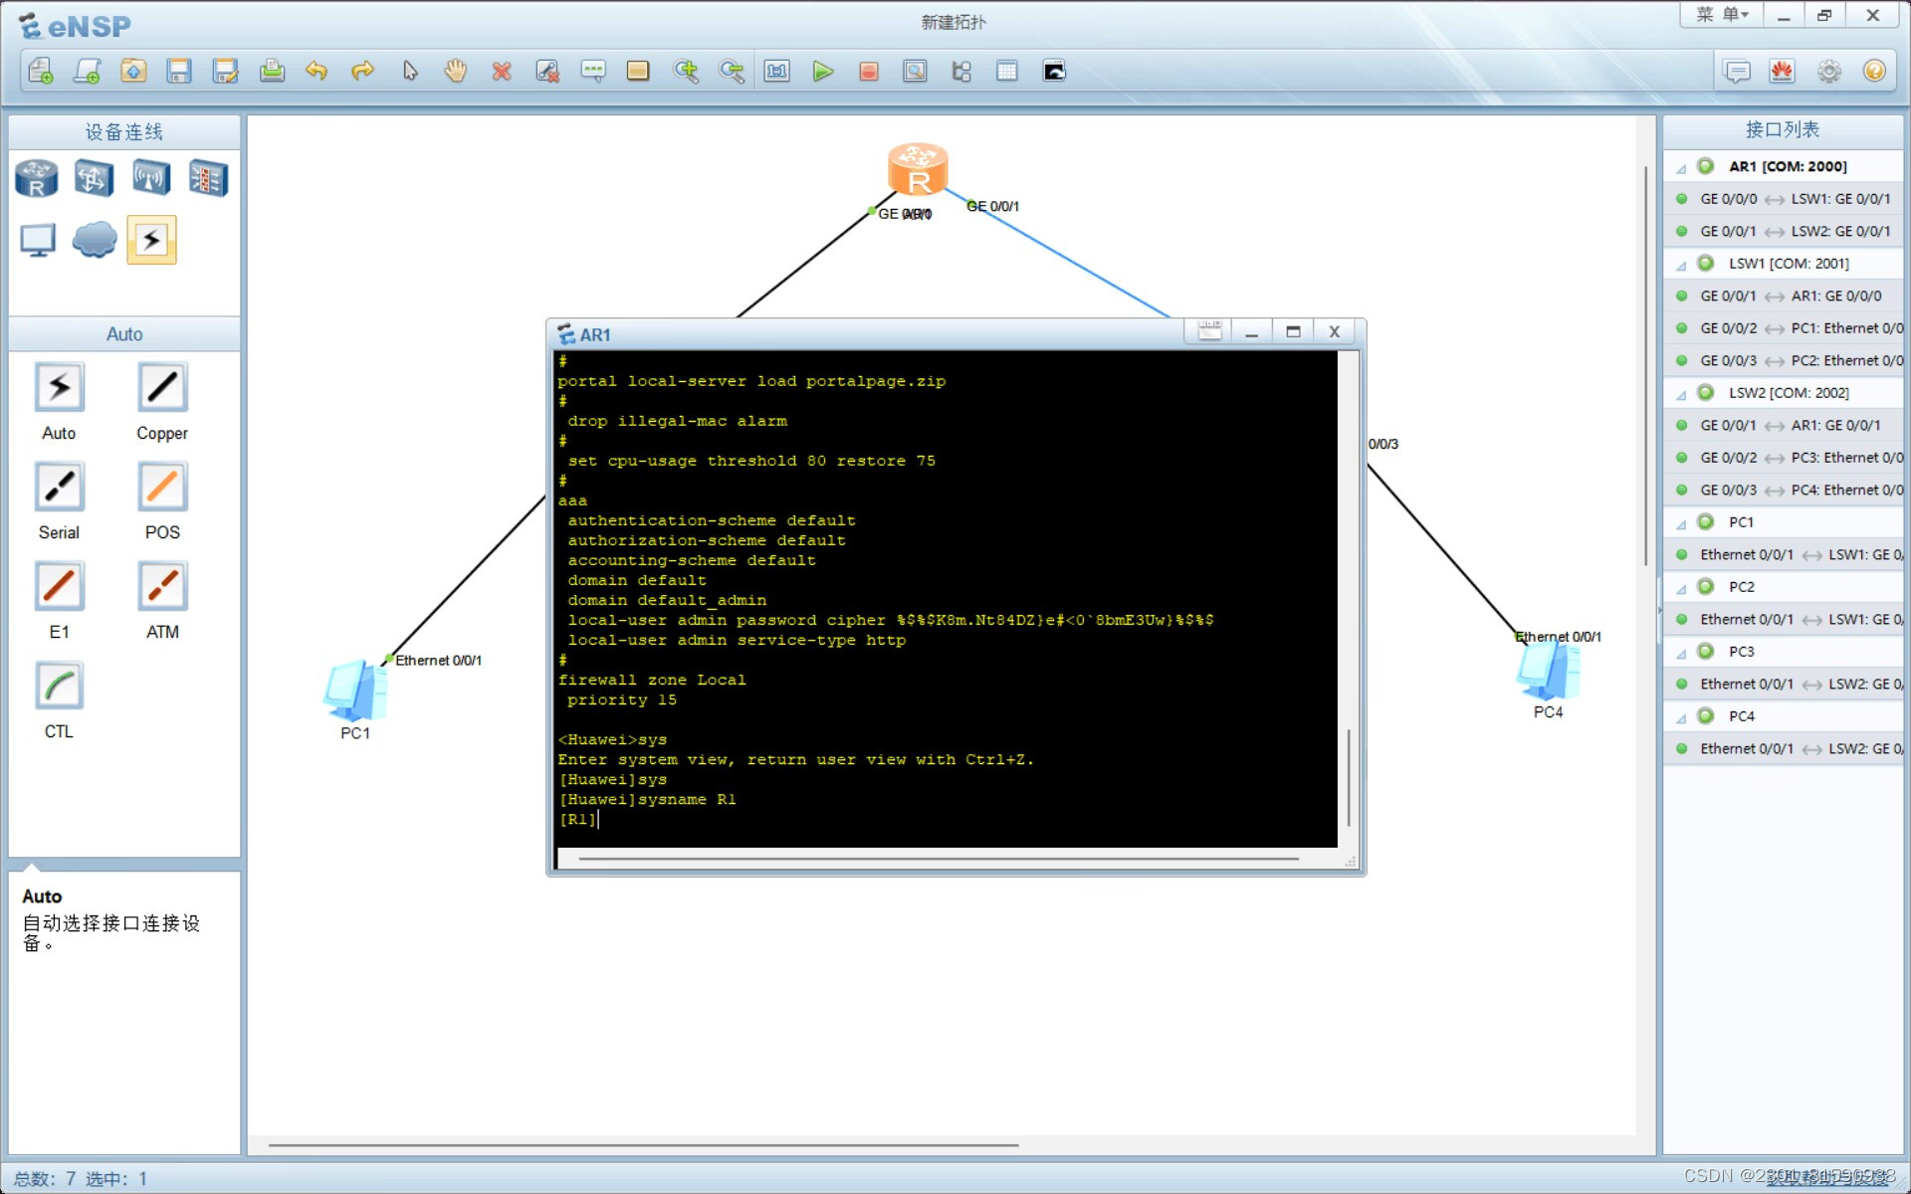Select the router device category
1911x1194 pixels.
(37, 179)
